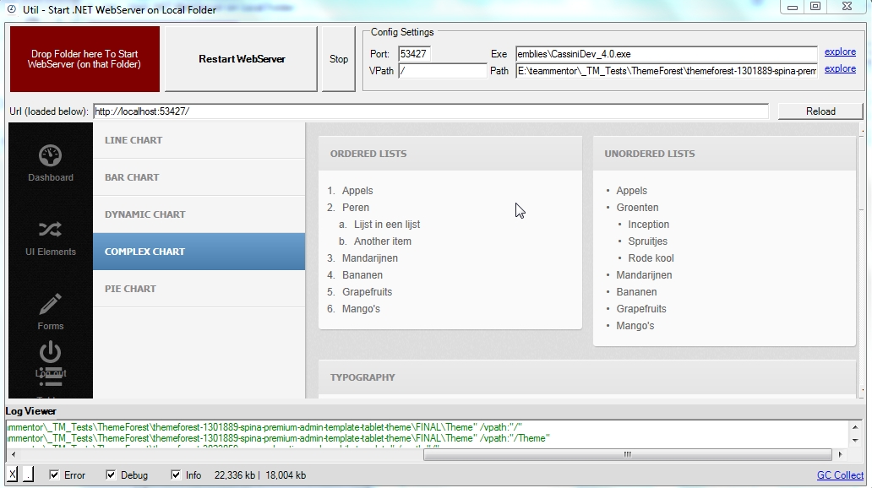Toggle the Debug log checkbox
Viewport: 872px width, 488px height.
tap(111, 474)
